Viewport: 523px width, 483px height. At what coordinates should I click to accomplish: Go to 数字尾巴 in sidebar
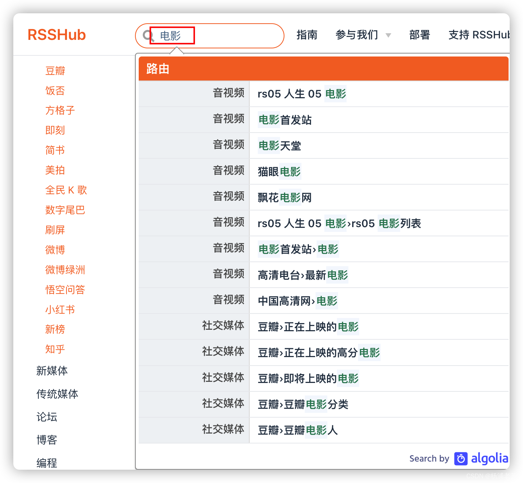point(65,210)
